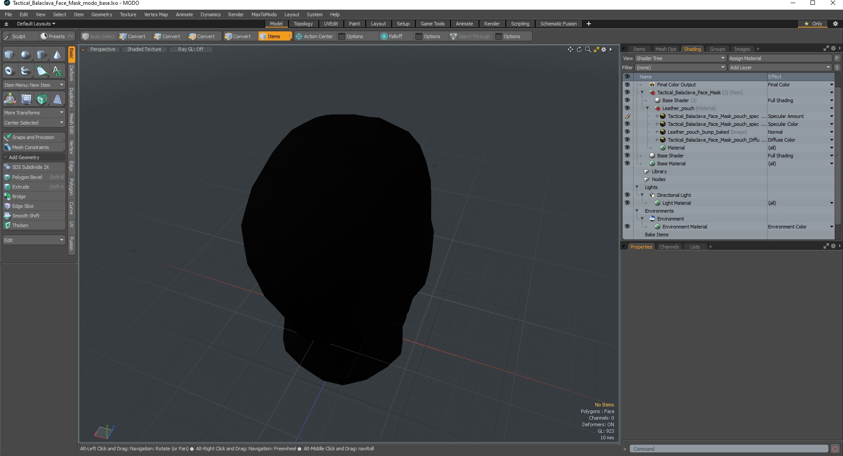Click the Polygon Bevel tool

point(34,177)
